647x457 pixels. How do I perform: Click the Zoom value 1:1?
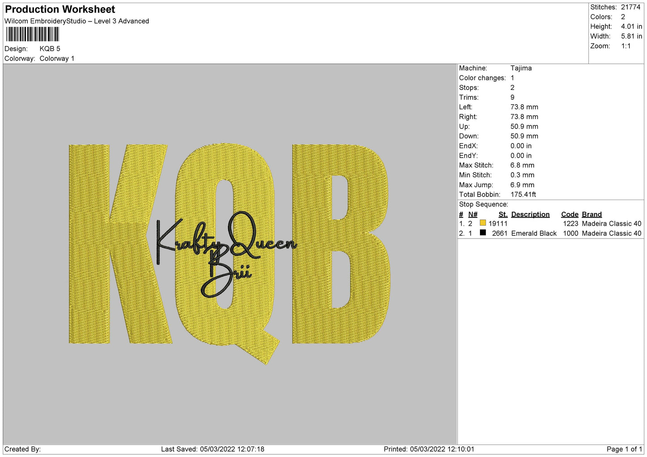(626, 46)
